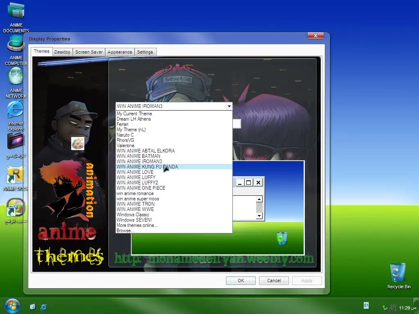Click the paint palette icon in Themes panel
The width and height of the screenshot is (419, 314).
[x=78, y=144]
